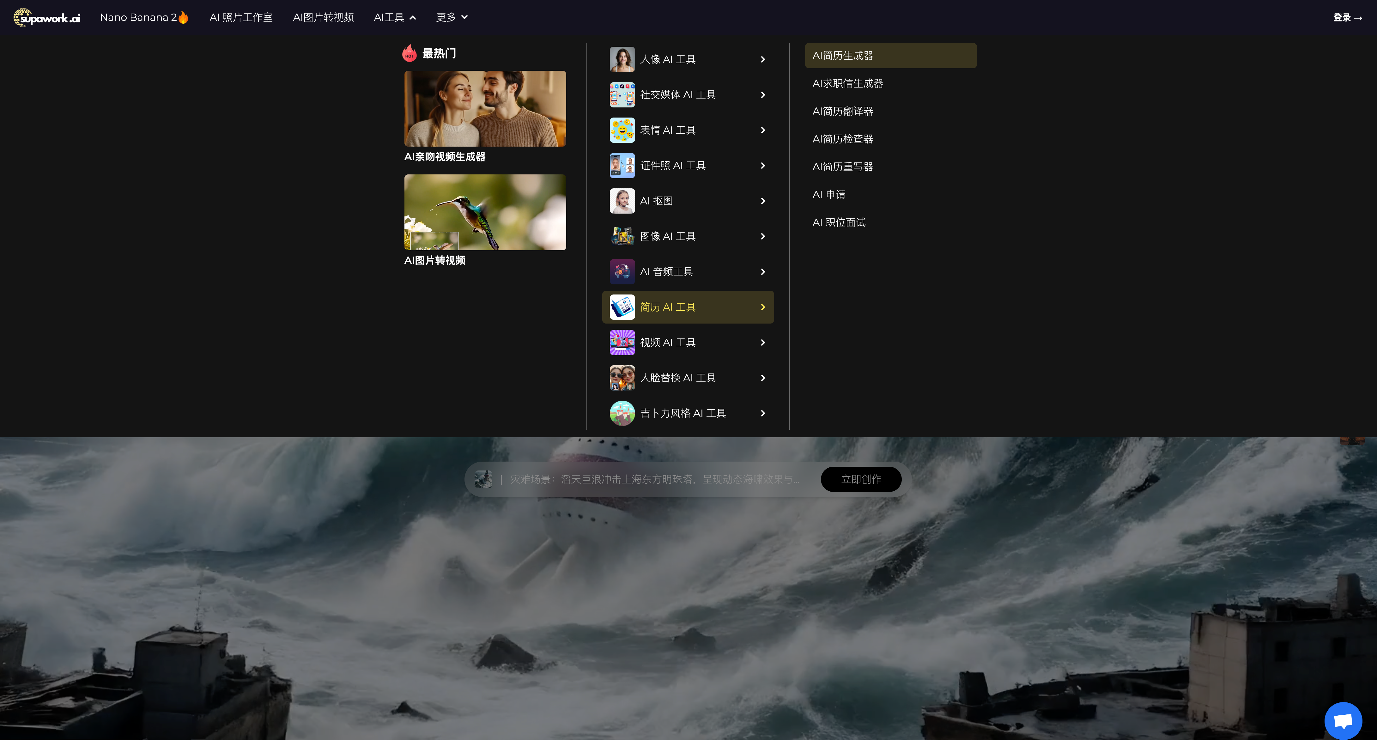The image size is (1377, 740).
Task: Click the 证件照 AI 工具 icon
Action: [622, 165]
